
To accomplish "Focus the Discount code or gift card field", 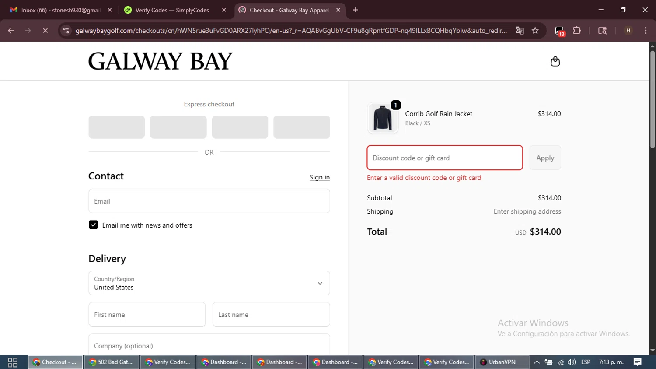I will coord(445,158).
